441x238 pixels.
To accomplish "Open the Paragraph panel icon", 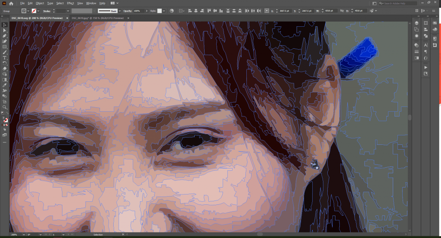I will pos(426,52).
